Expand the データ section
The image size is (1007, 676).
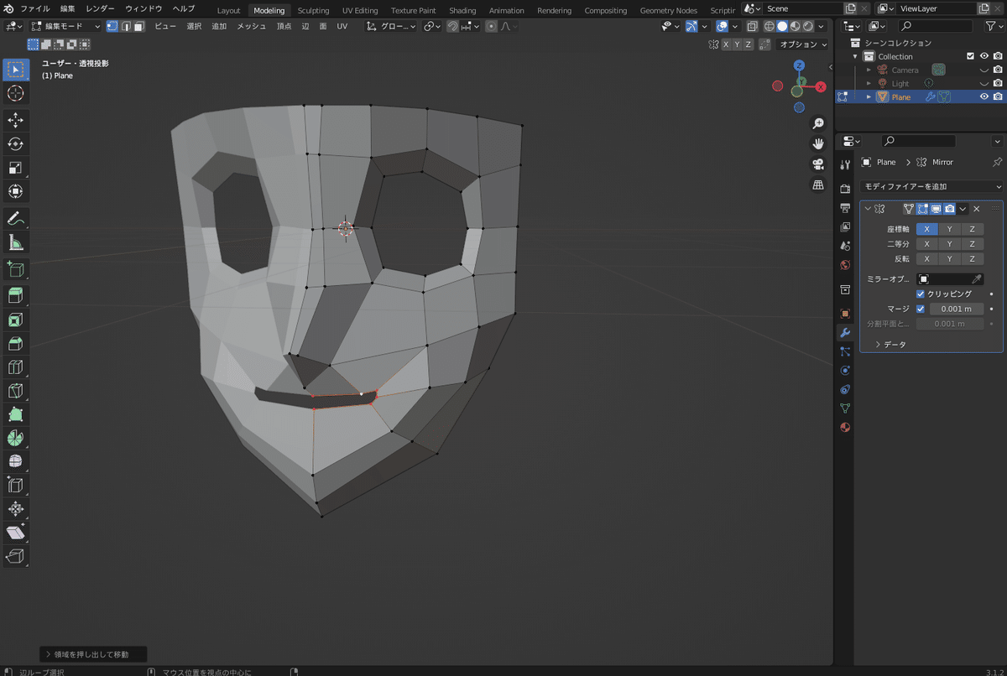tap(891, 345)
